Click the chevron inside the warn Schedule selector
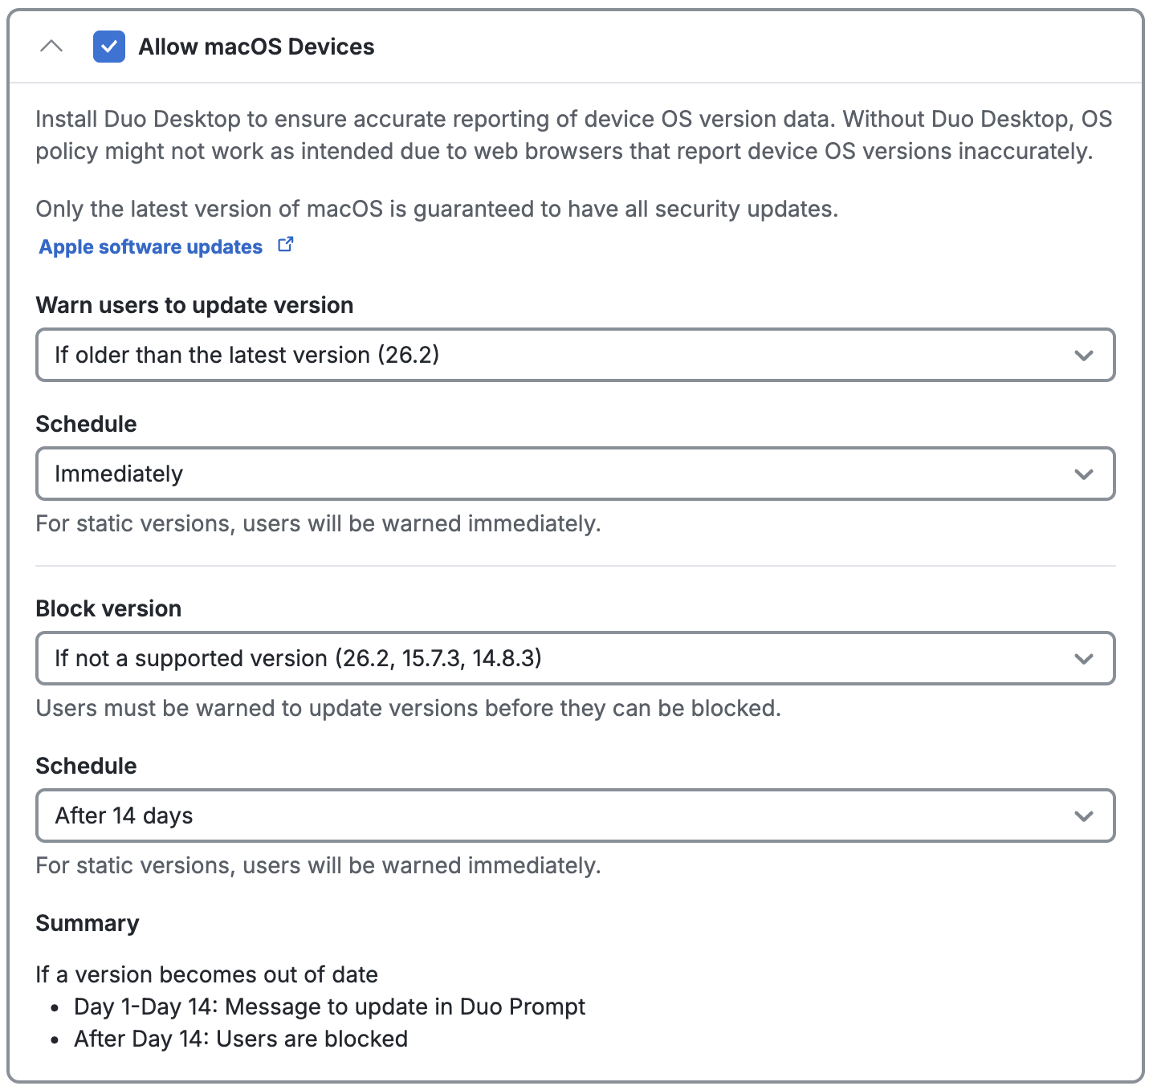 click(x=1084, y=474)
